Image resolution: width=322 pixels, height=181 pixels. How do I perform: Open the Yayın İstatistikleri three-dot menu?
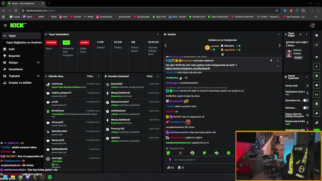click(x=158, y=34)
